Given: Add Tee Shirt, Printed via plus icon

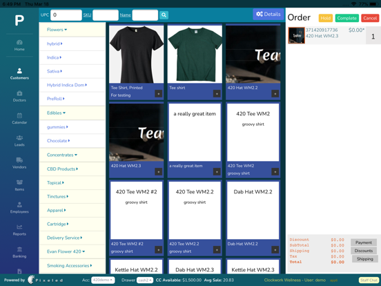Looking at the screenshot, I should point(159,94).
